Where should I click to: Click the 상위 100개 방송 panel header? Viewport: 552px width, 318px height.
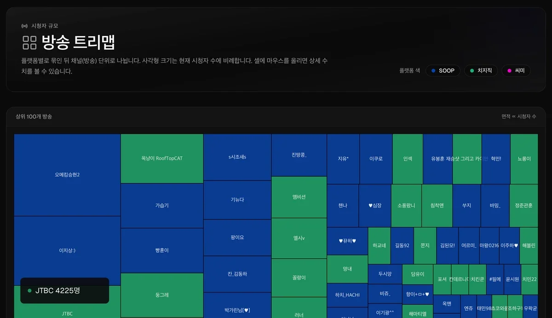[x=34, y=117]
